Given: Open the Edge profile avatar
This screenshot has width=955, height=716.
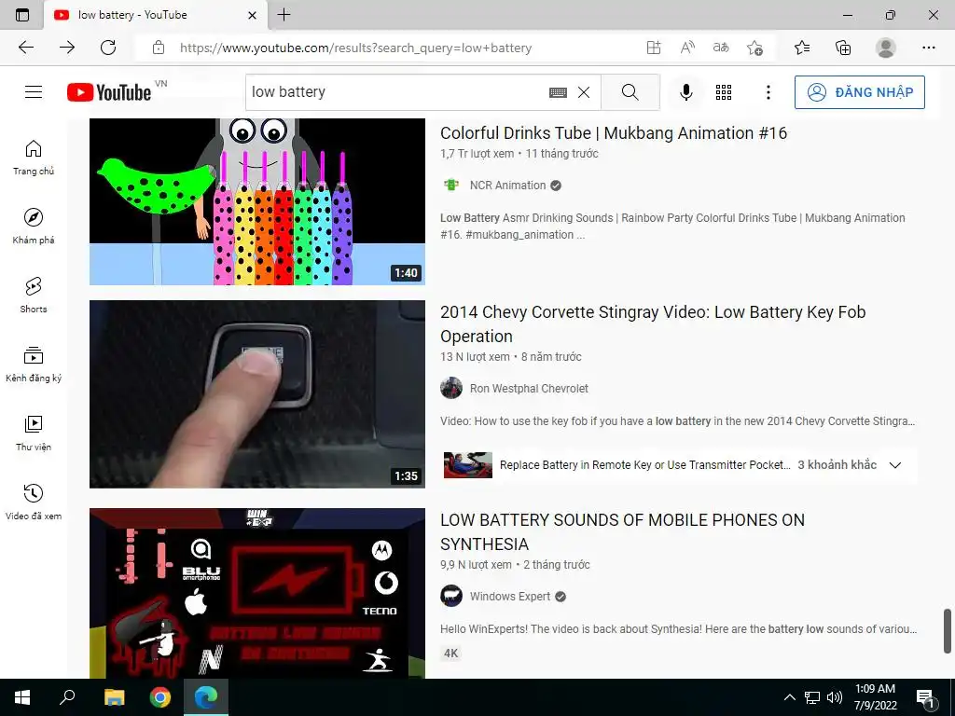Looking at the screenshot, I should coord(886,48).
